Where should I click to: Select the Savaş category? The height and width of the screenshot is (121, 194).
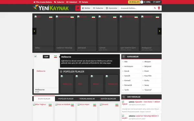[146, 85]
